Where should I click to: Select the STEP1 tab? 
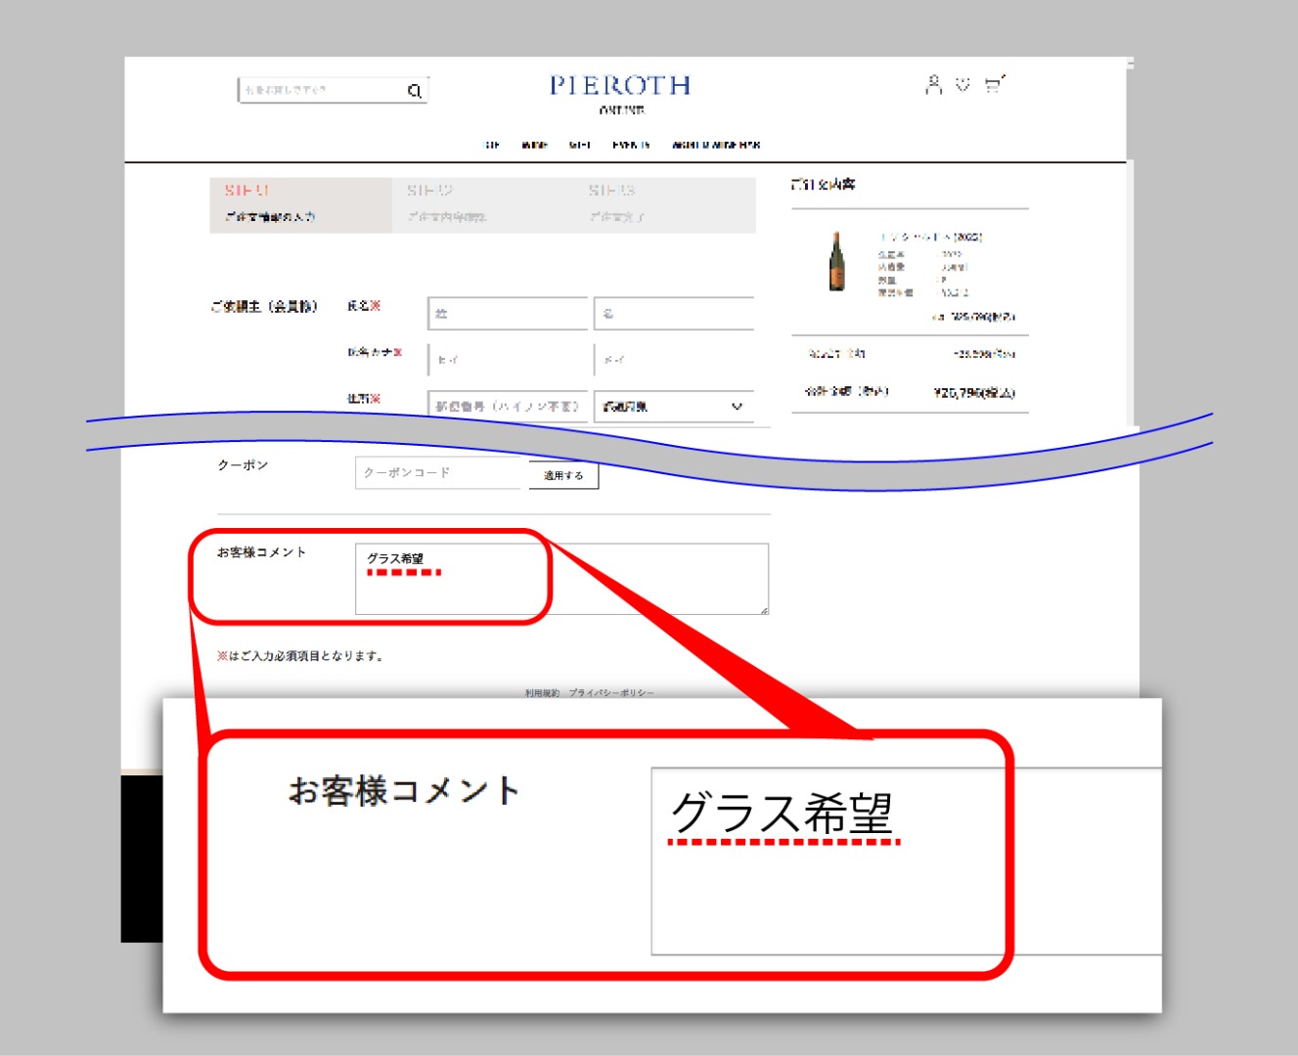click(299, 204)
